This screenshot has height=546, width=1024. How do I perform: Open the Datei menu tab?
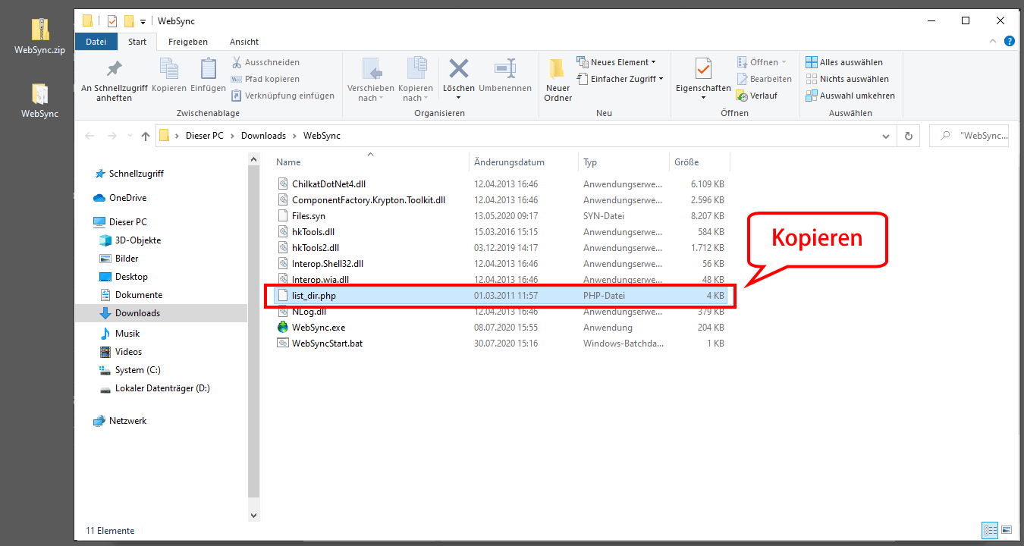pos(96,42)
